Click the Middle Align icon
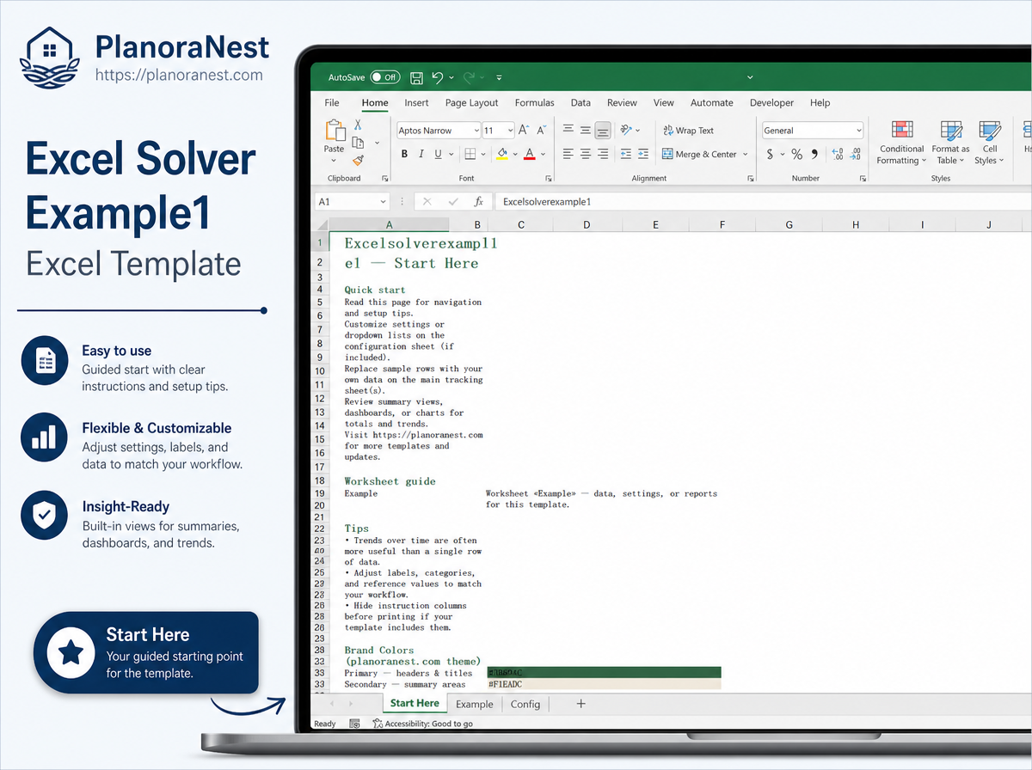The height and width of the screenshot is (770, 1032). (586, 130)
